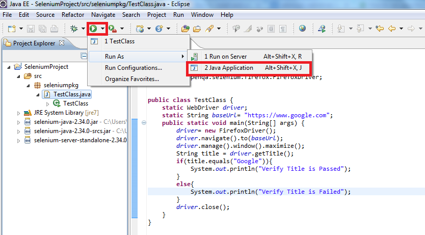The height and width of the screenshot is (235, 425).
Task: Choose 'Organize Favorites...' menu entry
Action: (139, 79)
